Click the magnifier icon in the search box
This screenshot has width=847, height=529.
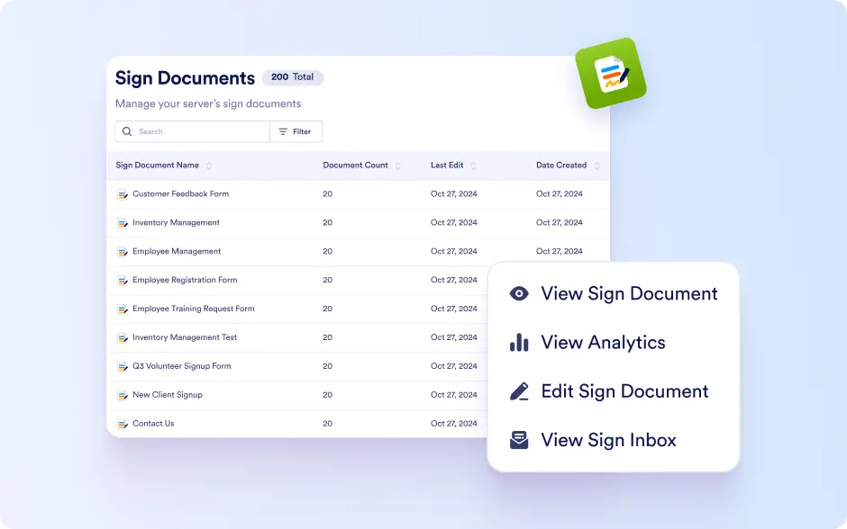tap(127, 131)
